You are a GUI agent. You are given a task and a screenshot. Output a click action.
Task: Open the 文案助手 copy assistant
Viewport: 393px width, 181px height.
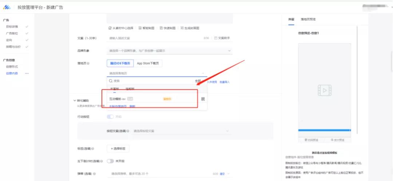[222, 38]
